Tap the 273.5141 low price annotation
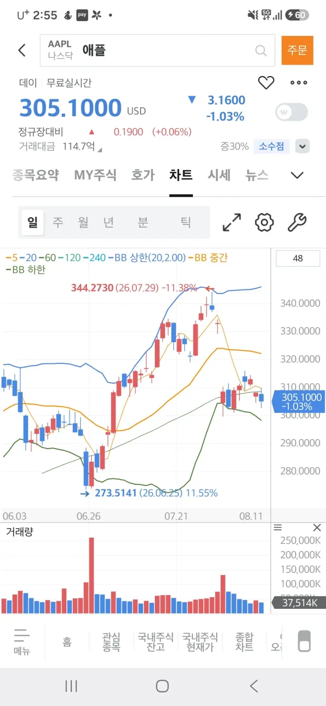326x706 pixels. pyautogui.click(x=156, y=493)
